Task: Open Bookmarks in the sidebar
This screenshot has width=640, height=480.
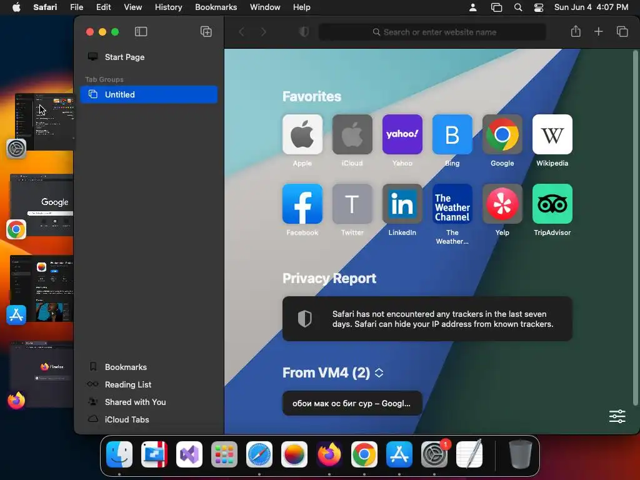Action: (149, 367)
